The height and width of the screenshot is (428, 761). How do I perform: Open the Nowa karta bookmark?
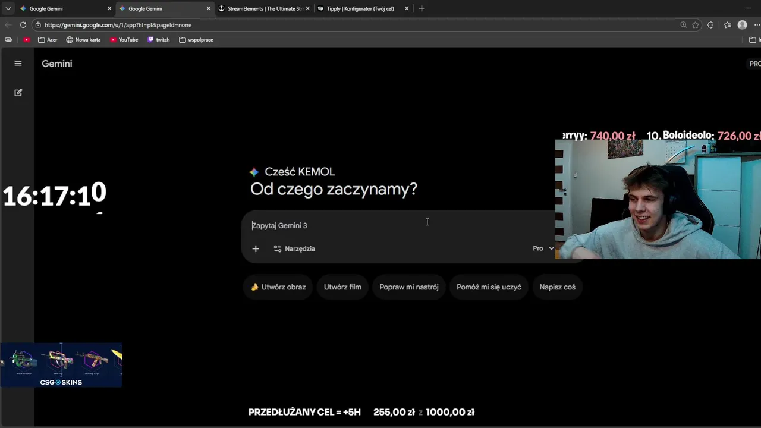click(83, 40)
